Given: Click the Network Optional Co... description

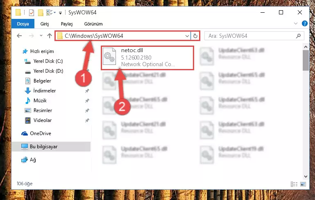Looking at the screenshot, I should tap(148, 64).
